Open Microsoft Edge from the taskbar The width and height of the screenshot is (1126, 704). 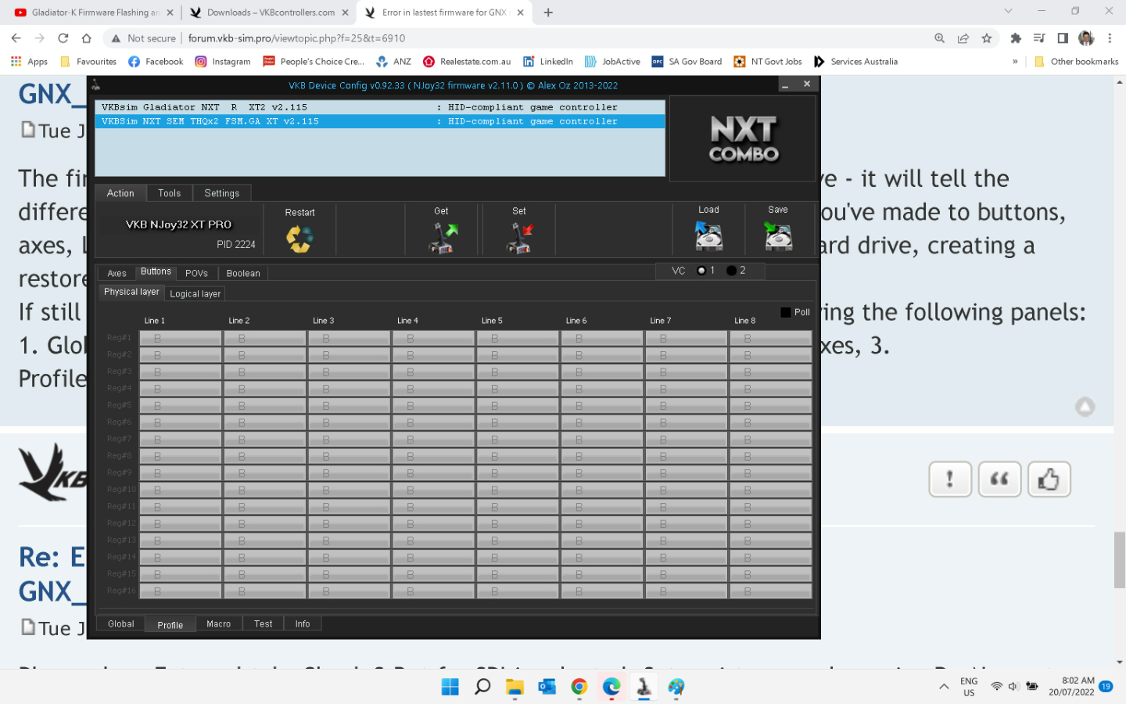(x=611, y=687)
